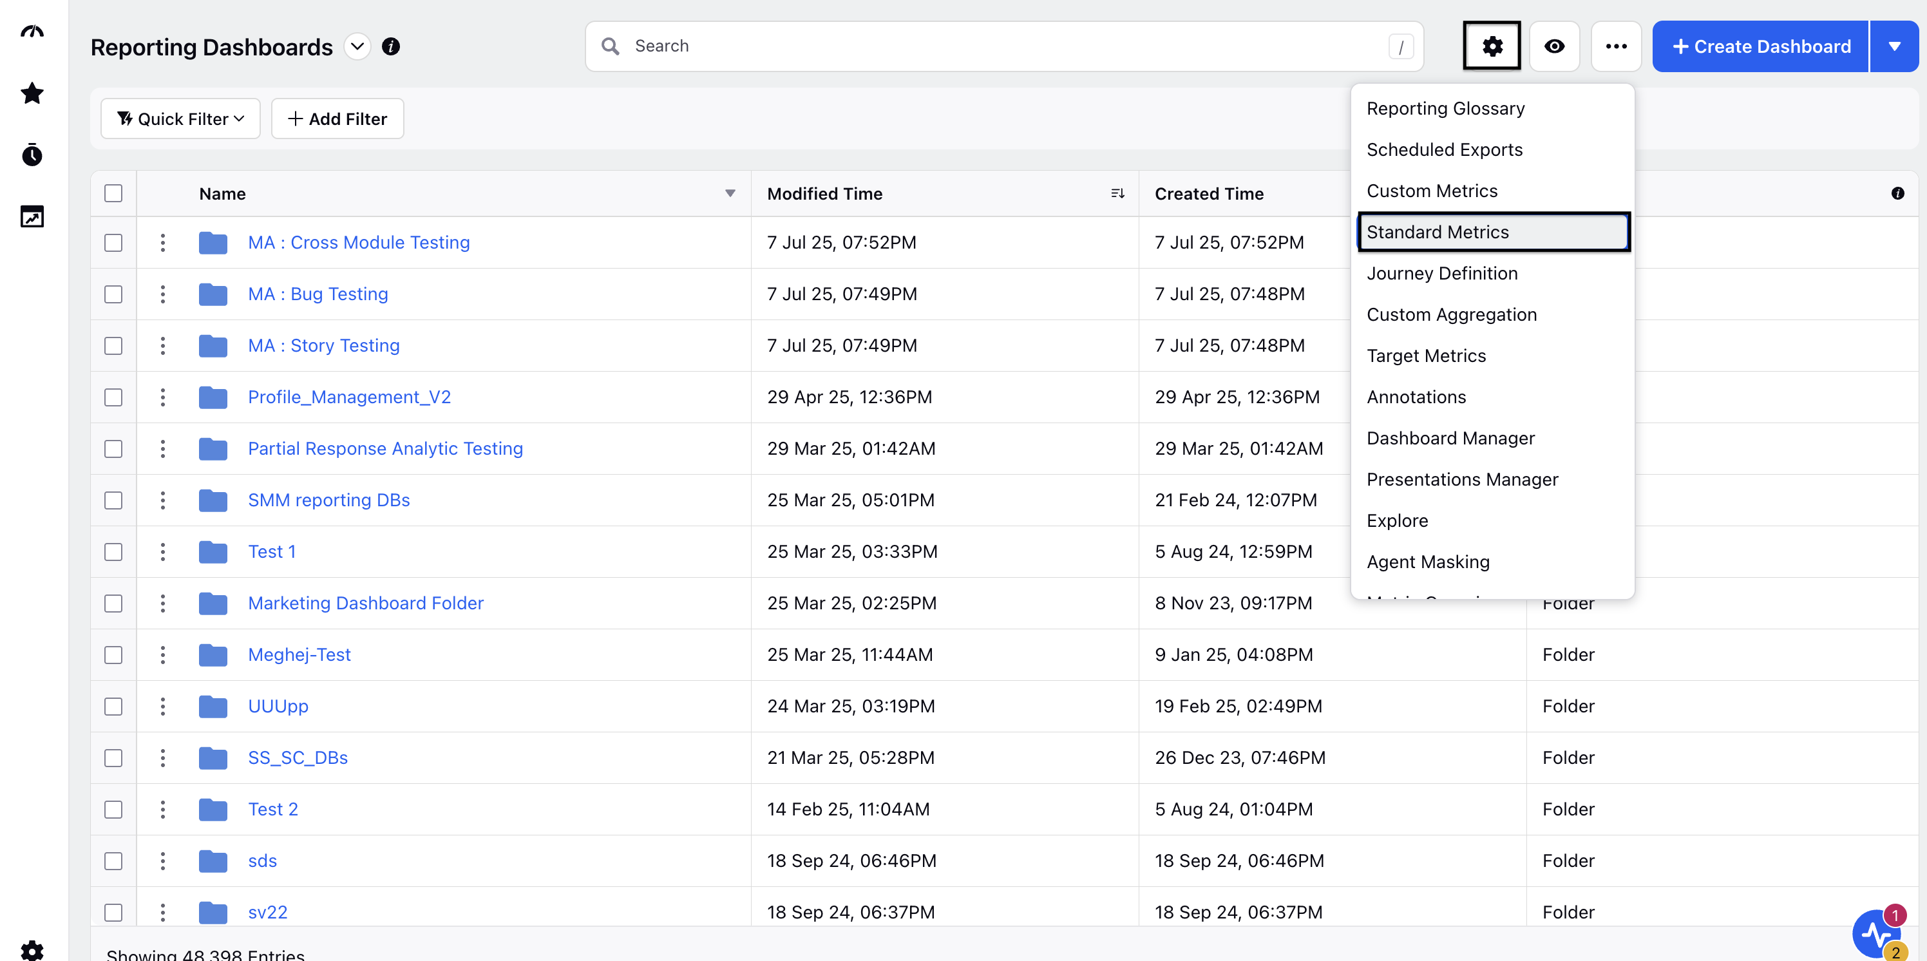Open favorites star icon in the sidebar
This screenshot has height=961, width=1927.
(32, 93)
